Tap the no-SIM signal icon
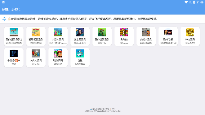 (190, 2)
